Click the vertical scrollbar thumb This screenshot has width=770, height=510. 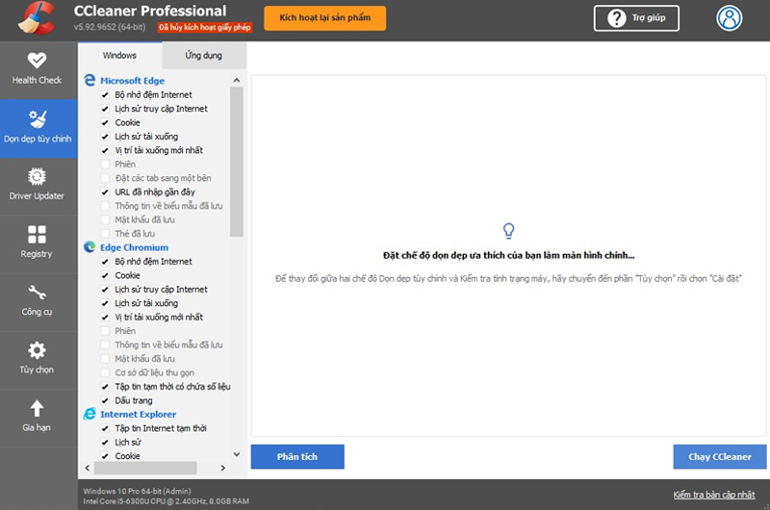click(237, 162)
